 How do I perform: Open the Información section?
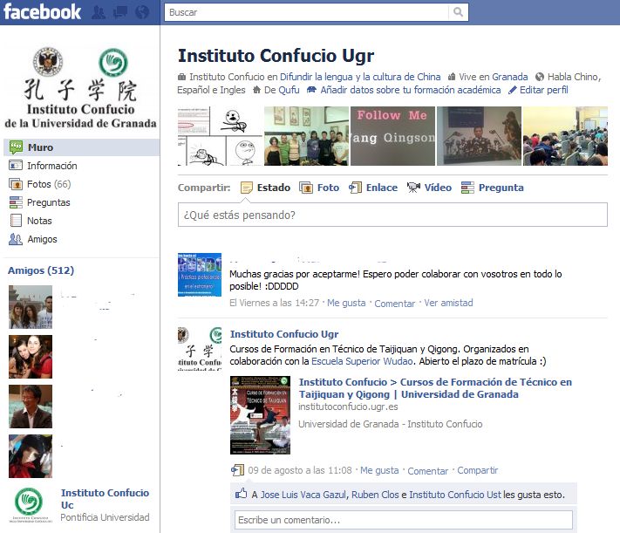point(51,166)
